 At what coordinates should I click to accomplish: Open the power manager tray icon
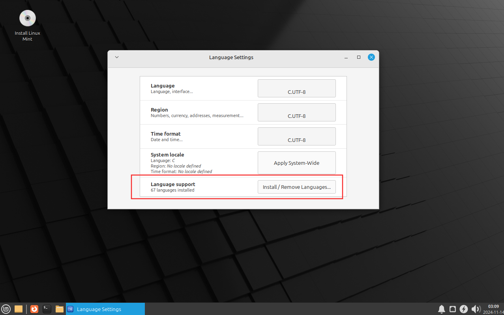coord(464,309)
